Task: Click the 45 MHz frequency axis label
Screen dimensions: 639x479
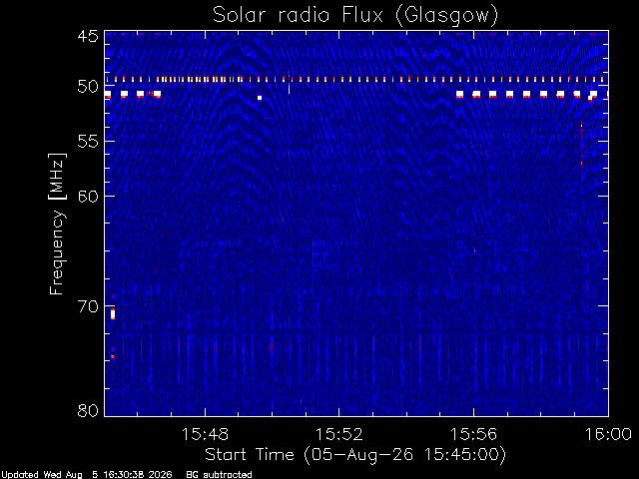Action: click(88, 36)
